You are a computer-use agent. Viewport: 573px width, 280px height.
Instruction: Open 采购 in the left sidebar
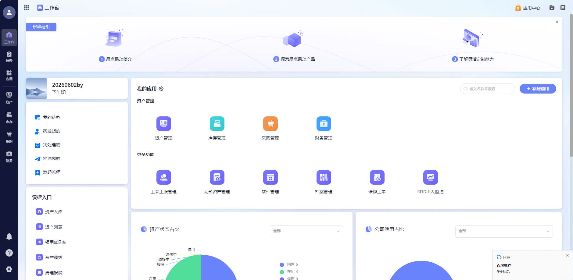point(9,137)
